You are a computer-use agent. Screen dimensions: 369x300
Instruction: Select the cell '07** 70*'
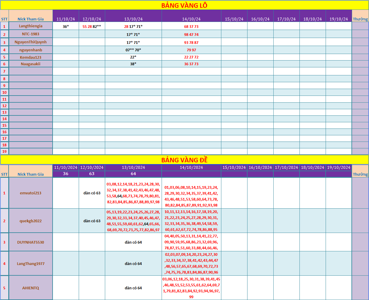pos(133,50)
